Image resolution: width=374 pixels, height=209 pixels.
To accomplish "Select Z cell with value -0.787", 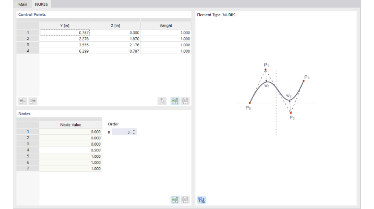I will coord(115,51).
